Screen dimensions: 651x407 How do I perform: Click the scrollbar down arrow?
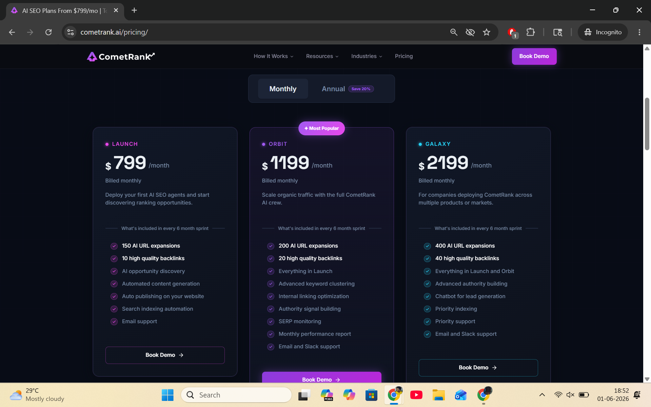click(x=647, y=379)
